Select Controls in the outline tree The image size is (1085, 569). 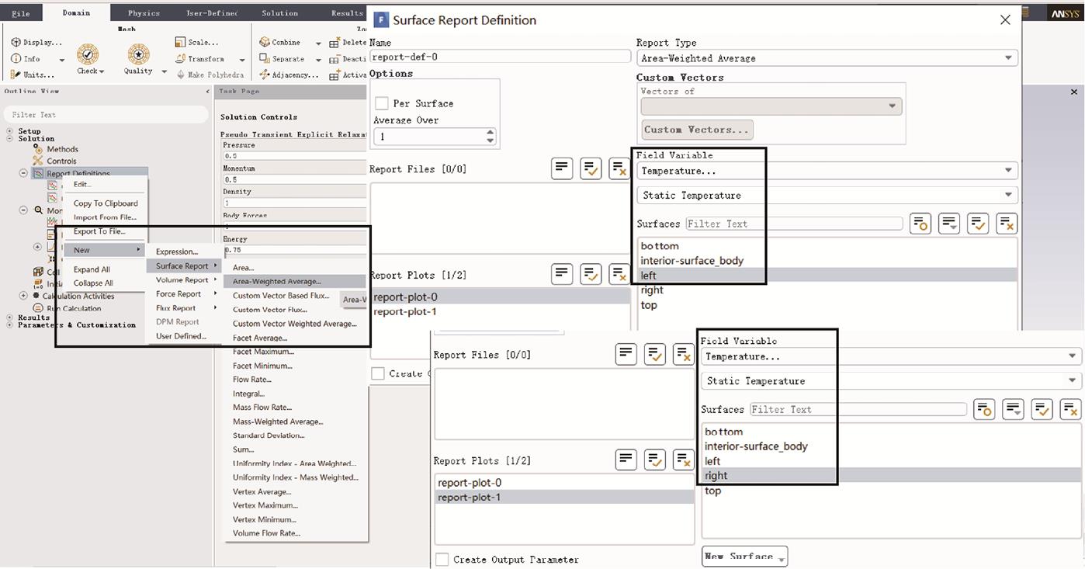(61, 161)
